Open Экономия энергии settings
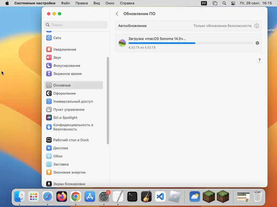This screenshot has height=207, width=277. point(74,172)
